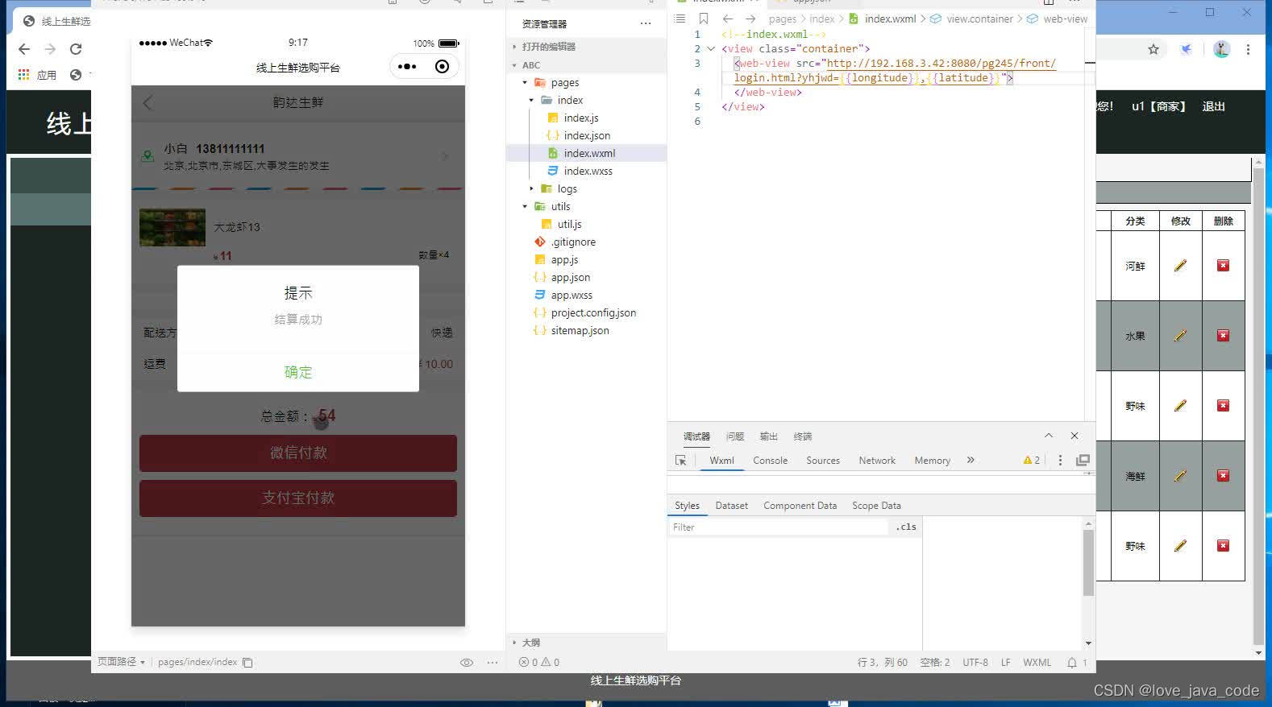Tap the 大龙虾13 product thumbnail
The image size is (1272, 707).
173,227
